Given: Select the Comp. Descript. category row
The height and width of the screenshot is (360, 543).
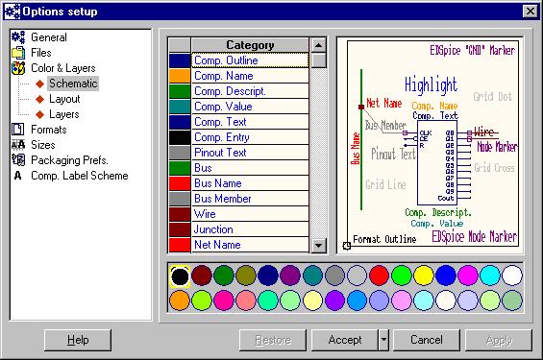Looking at the screenshot, I should click(250, 91).
